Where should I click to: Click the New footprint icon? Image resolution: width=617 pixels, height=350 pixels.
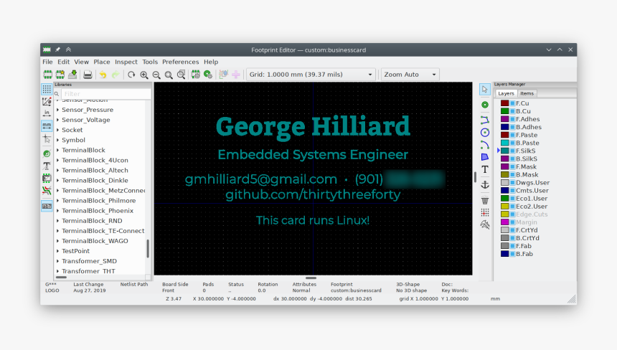[47, 75]
